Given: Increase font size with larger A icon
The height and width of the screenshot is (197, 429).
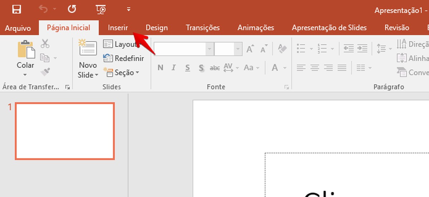Looking at the screenshot, I should 250,49.
